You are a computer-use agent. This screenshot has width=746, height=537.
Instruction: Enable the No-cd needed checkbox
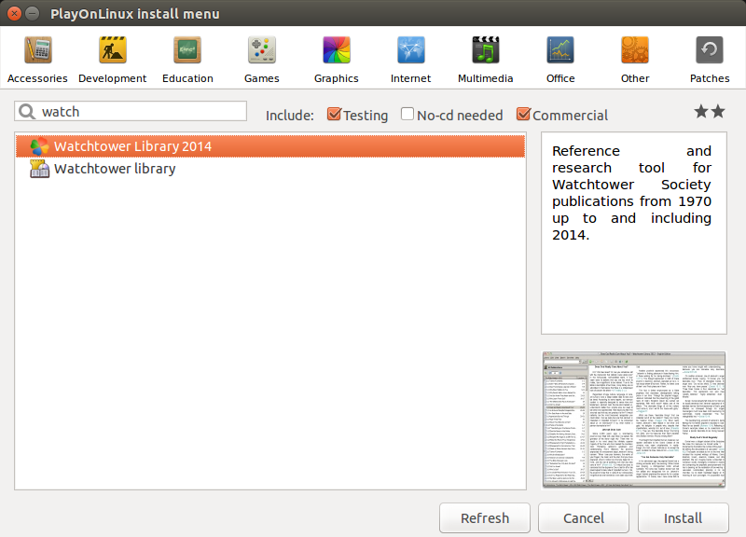point(408,115)
